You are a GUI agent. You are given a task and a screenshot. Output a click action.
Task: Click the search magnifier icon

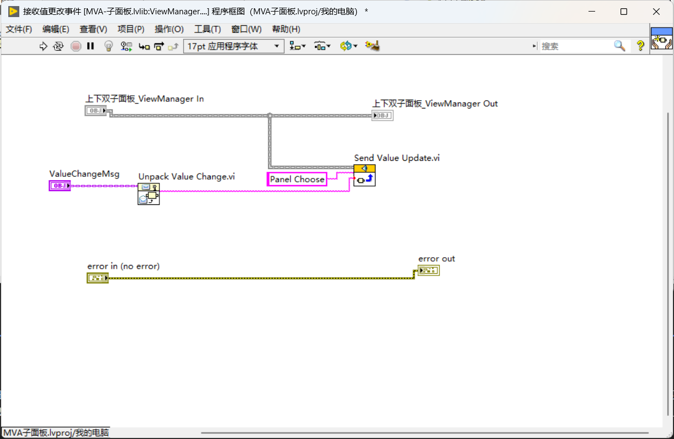(620, 46)
